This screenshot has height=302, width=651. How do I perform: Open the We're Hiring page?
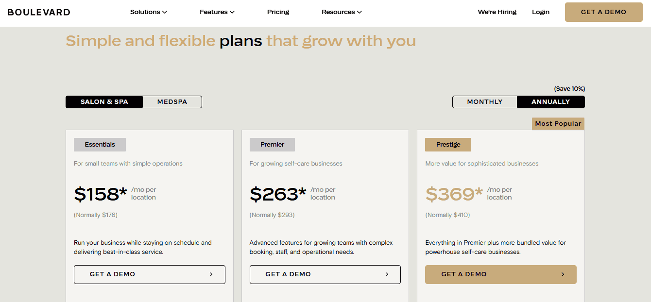coord(497,12)
